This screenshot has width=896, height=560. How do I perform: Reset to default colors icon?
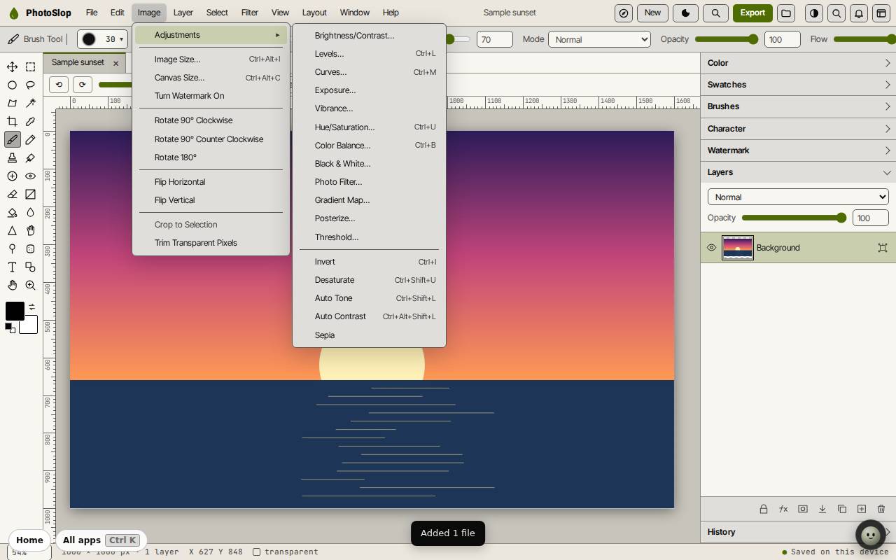pyautogui.click(x=10, y=328)
